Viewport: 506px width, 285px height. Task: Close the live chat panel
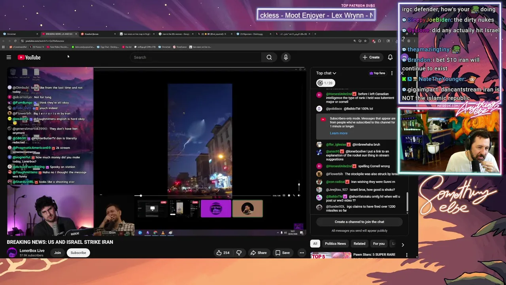pyautogui.click(x=402, y=73)
